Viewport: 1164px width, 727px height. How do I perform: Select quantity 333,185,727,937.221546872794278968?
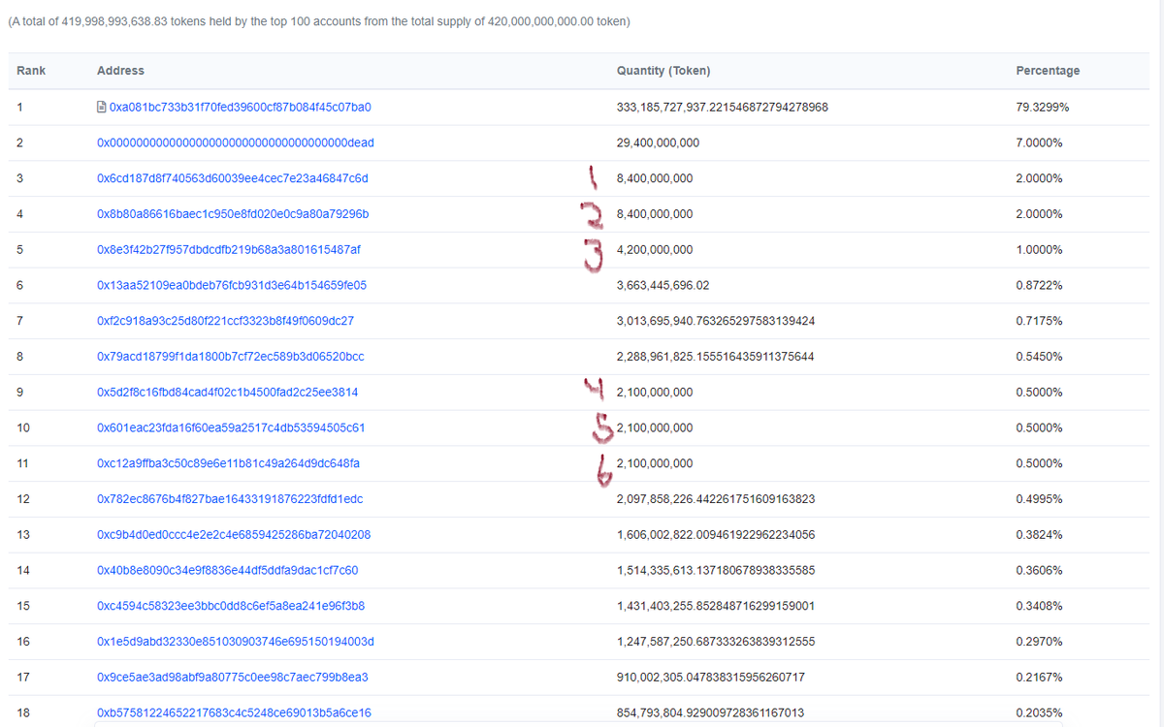coord(722,107)
